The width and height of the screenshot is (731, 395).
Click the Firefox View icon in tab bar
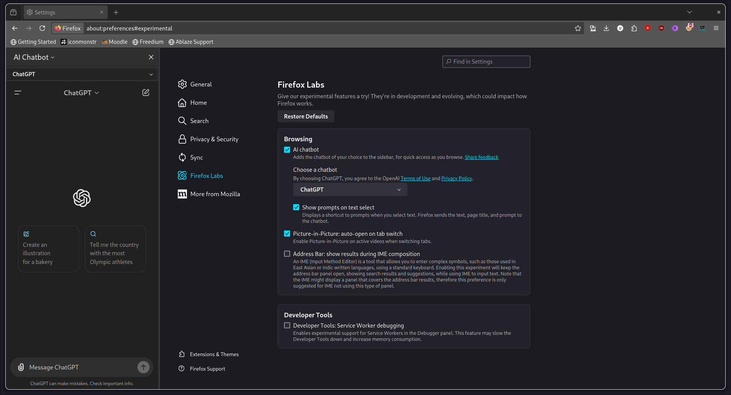[x=13, y=12]
